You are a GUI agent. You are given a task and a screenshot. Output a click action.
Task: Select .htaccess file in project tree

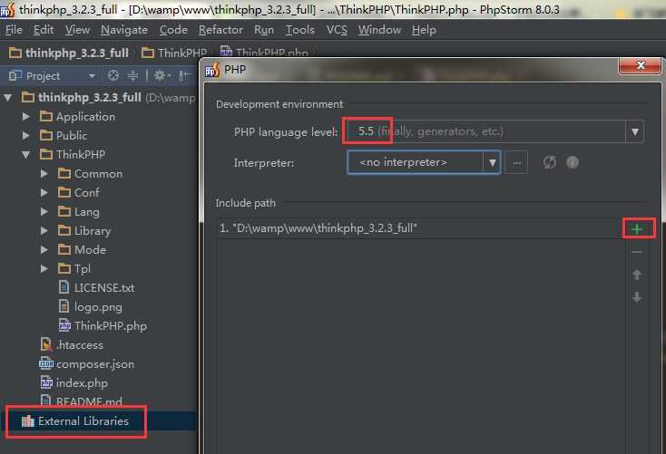(72, 345)
